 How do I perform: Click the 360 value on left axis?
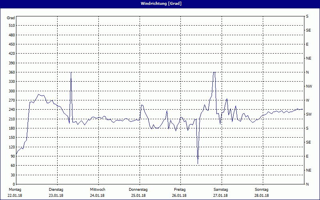click(12, 72)
